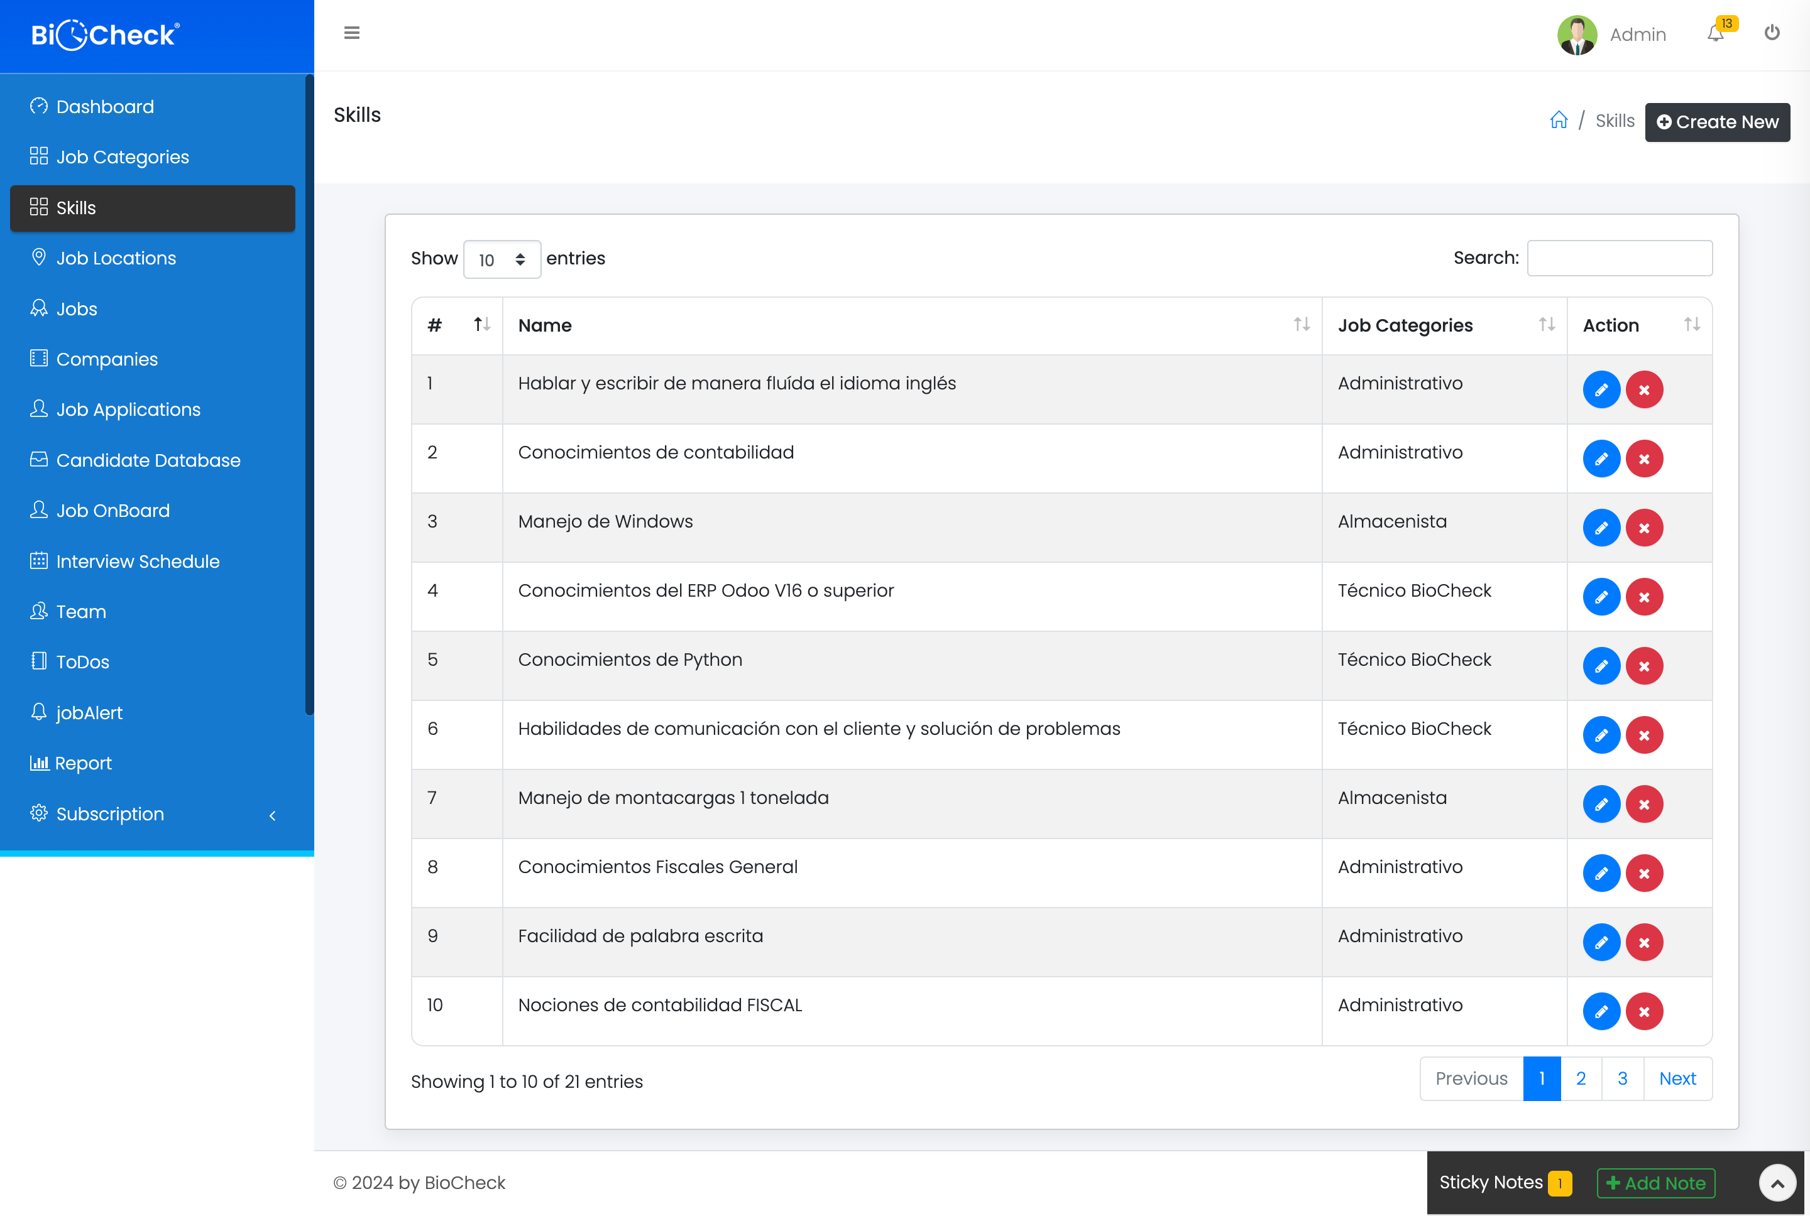Delete the ERP Odoo V16 skill
This screenshot has width=1810, height=1216.
1644,596
